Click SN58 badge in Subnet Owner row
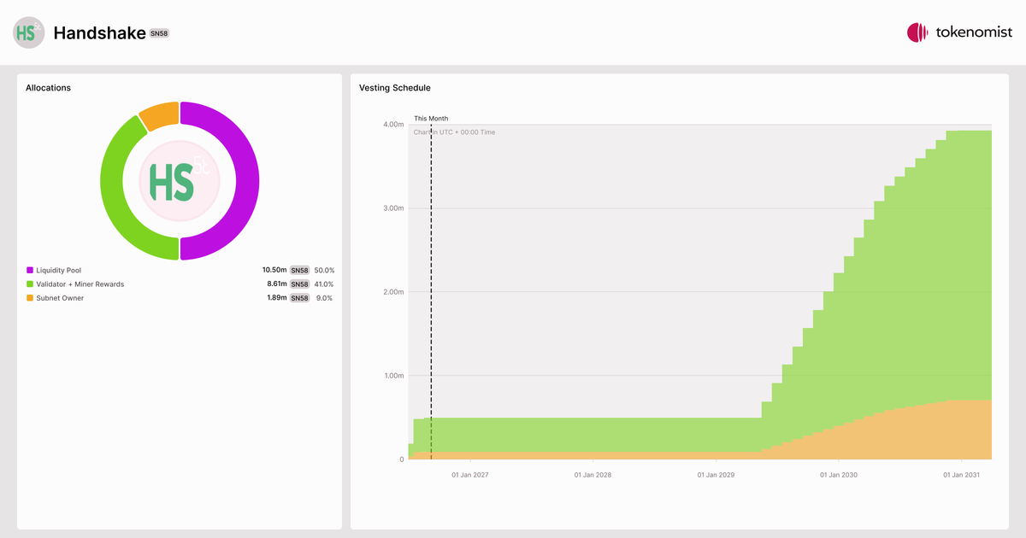The height and width of the screenshot is (538, 1026). coord(299,298)
